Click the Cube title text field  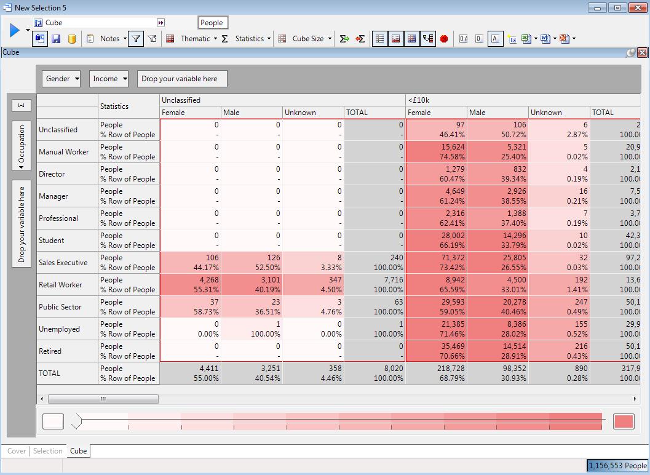tap(100, 23)
